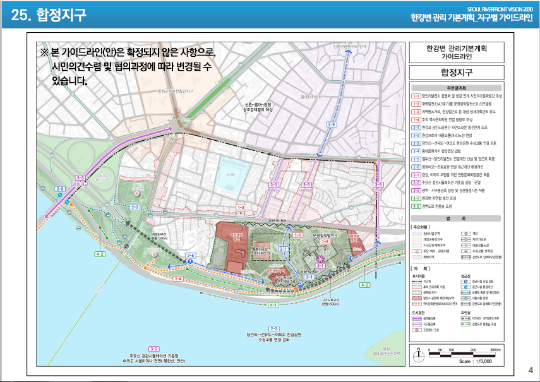Click the 강변도로 한평숲 조성 legend symbol

465,324
